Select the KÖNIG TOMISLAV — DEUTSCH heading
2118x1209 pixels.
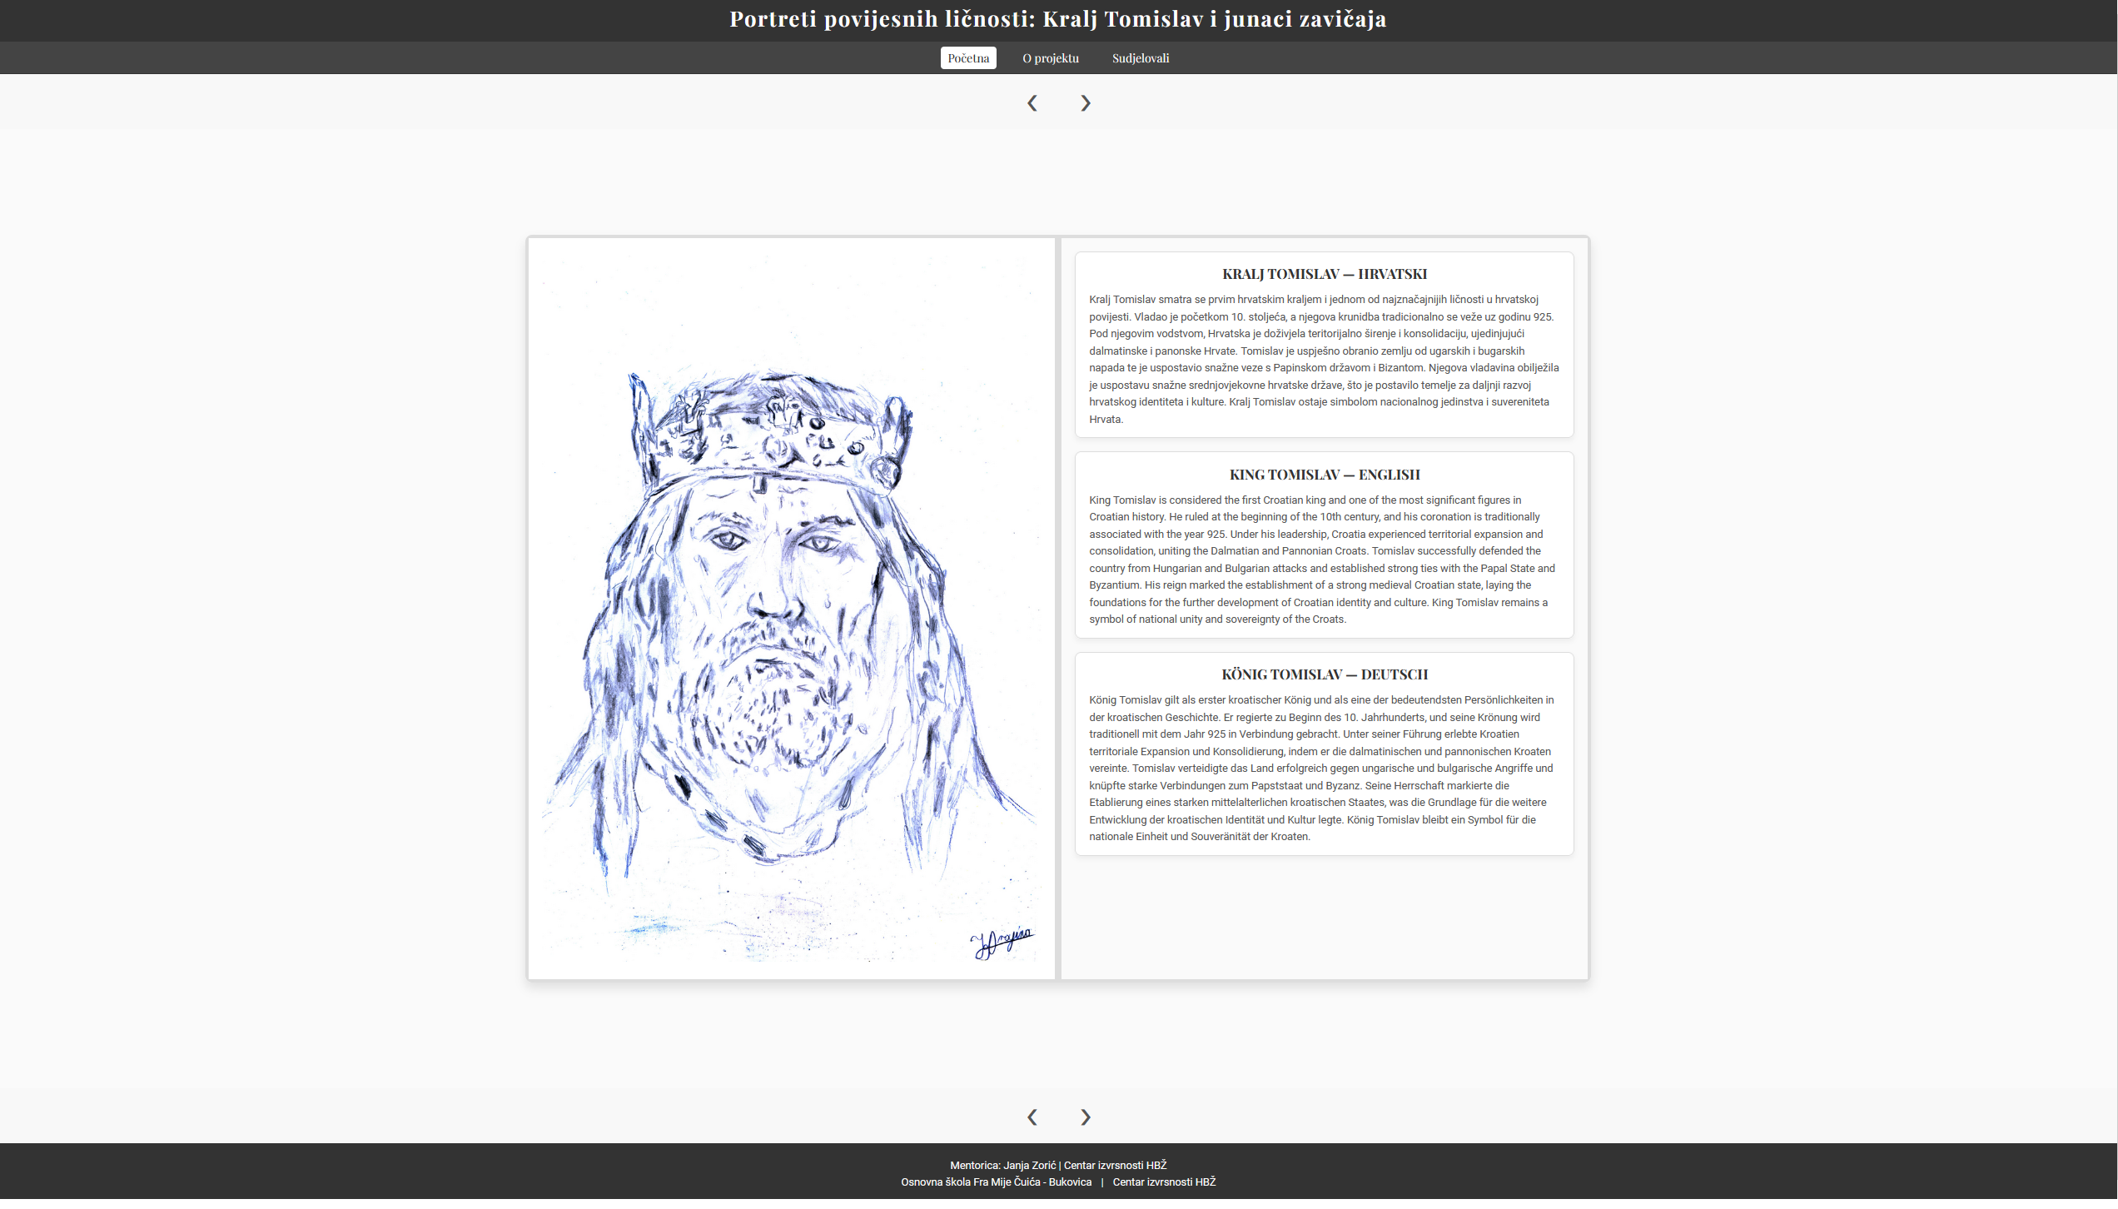1324,674
